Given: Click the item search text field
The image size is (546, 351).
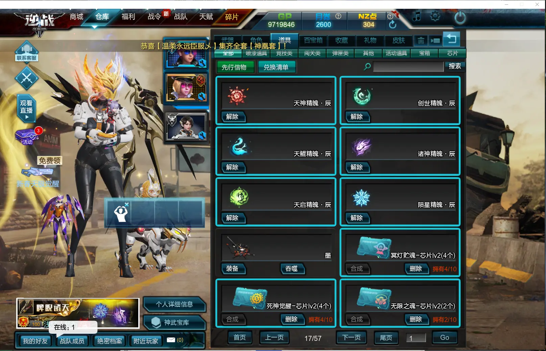Looking at the screenshot, I should (x=408, y=66).
